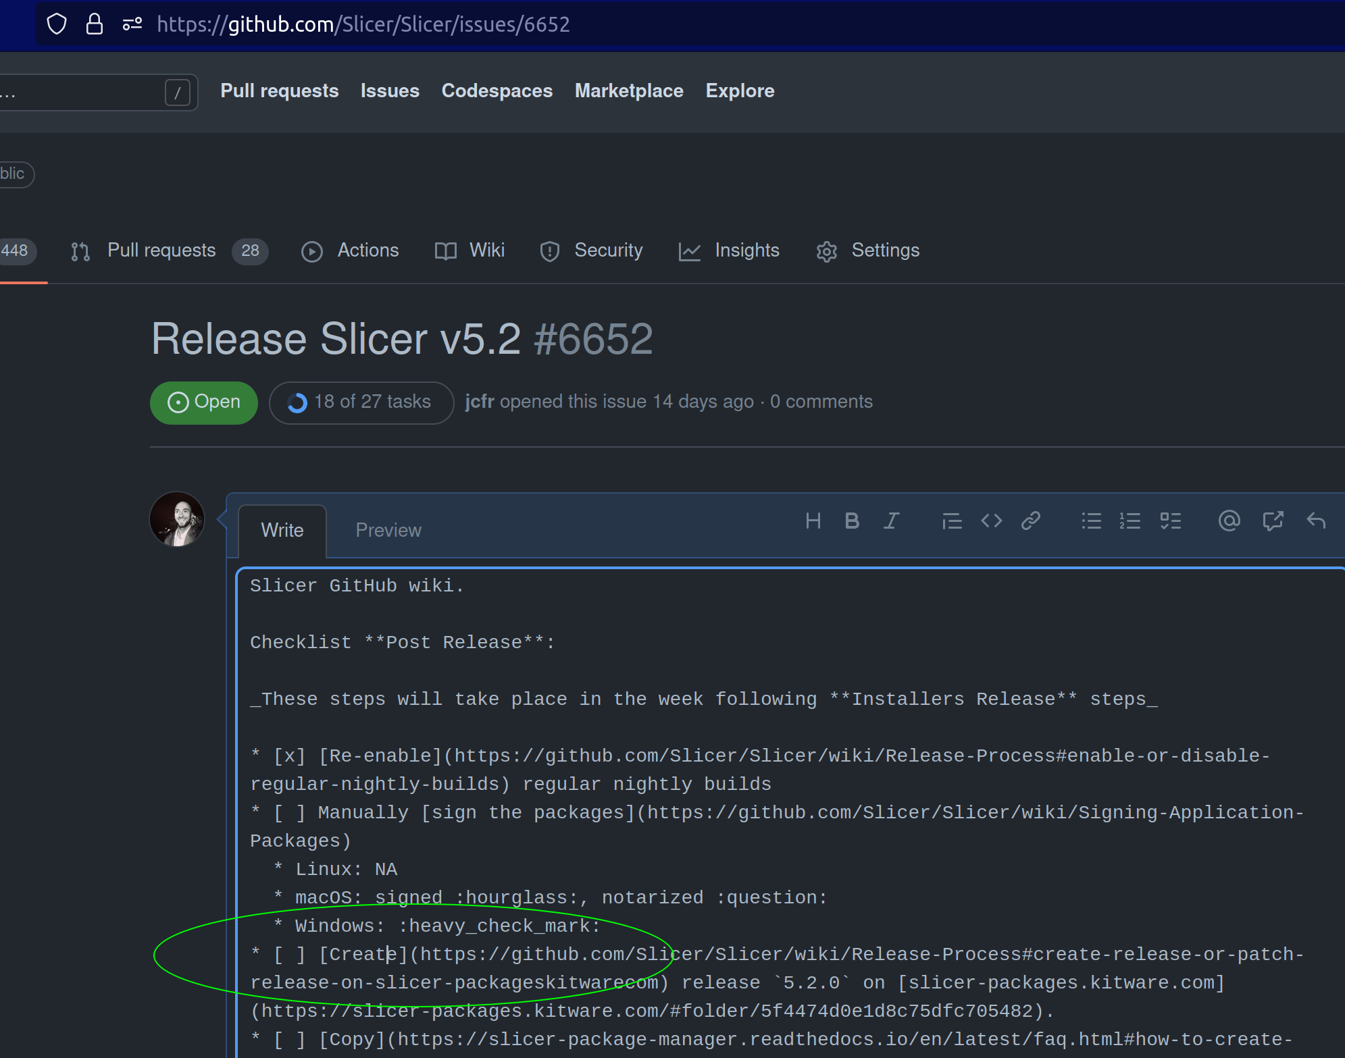Viewport: 1345px width, 1058px height.
Task: Click the 18 of 27 tasks progress badge
Action: (x=361, y=402)
